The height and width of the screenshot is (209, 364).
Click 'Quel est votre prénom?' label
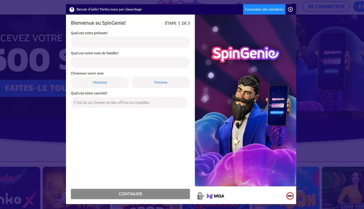[x=89, y=33]
